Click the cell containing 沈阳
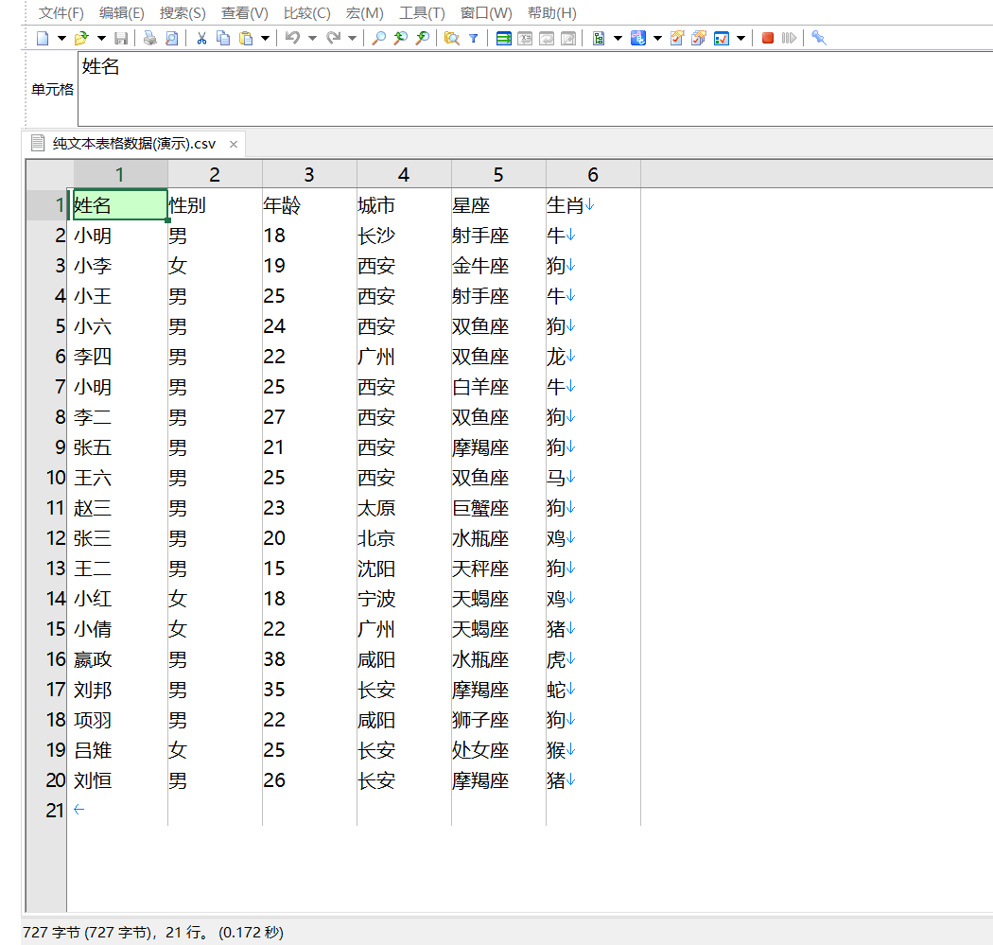 tap(404, 569)
